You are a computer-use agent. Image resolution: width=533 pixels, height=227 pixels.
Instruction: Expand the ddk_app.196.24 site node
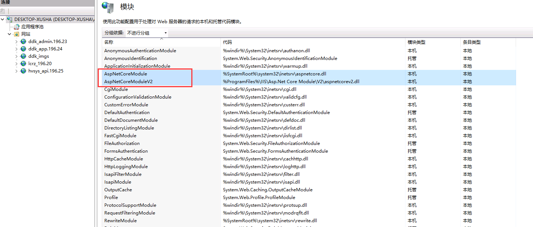click(16, 49)
